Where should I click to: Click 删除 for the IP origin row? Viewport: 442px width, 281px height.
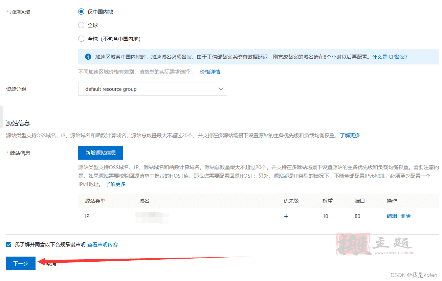click(405, 216)
